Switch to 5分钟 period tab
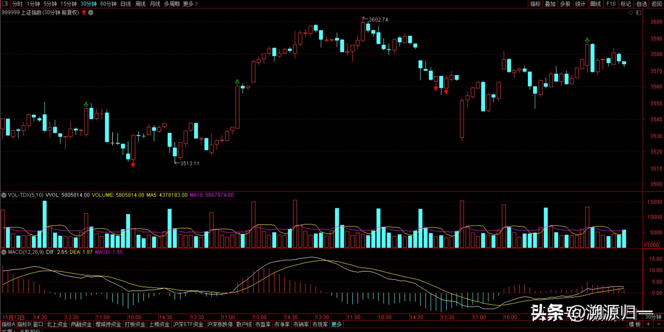664x332 pixels. (x=50, y=4)
